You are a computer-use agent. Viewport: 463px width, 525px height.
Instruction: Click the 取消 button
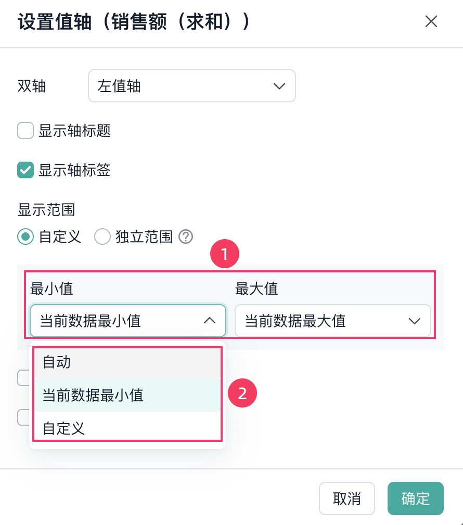(347, 498)
